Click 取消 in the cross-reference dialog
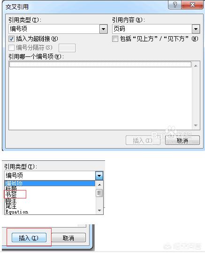The image size is (205, 253). 182,141
